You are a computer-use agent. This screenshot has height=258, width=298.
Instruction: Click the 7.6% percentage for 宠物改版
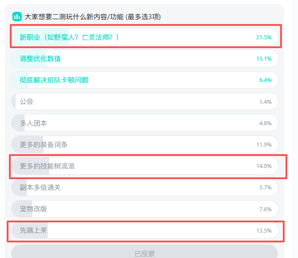pos(265,209)
